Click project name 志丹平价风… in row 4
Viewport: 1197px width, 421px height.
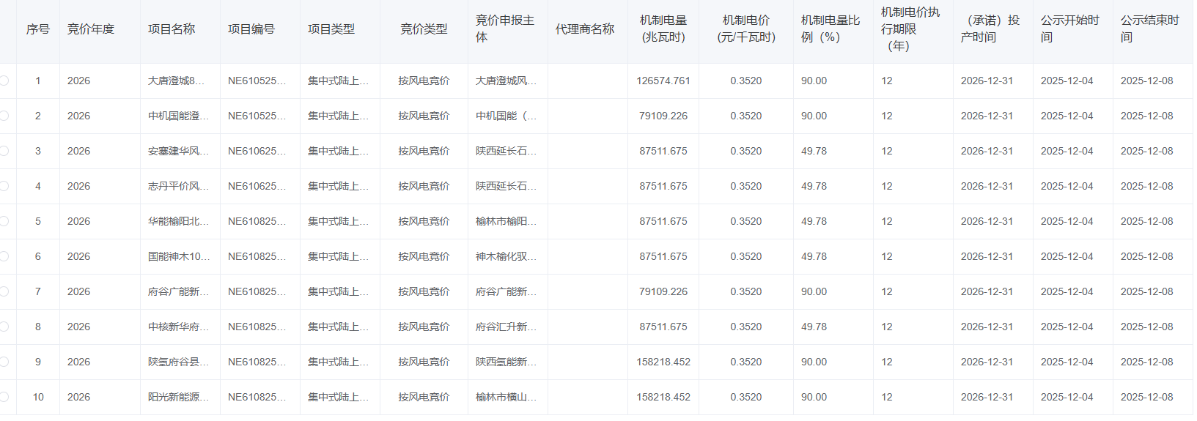(x=178, y=186)
